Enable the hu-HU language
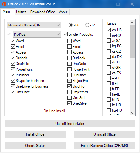The image size is (140, 153). pyautogui.click(x=108, y=110)
